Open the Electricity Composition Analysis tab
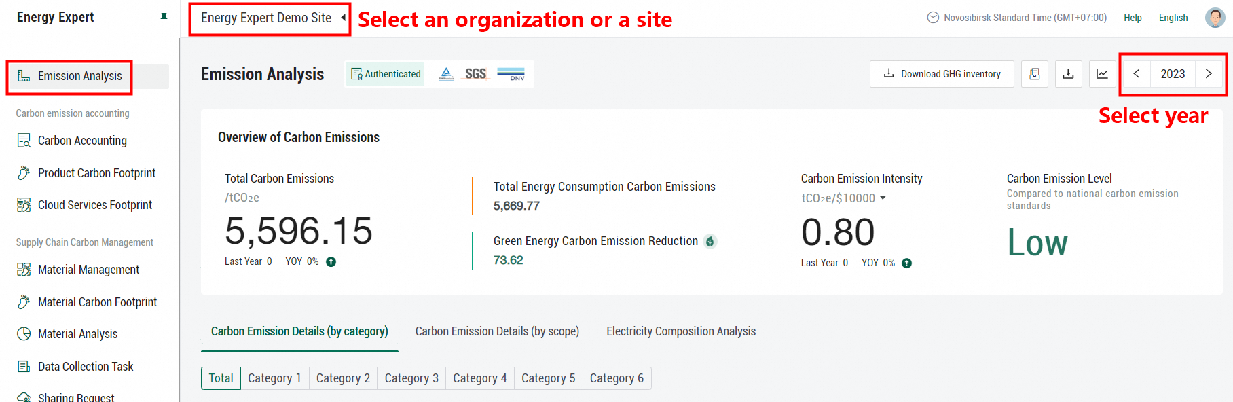This screenshot has width=1233, height=402. point(680,331)
